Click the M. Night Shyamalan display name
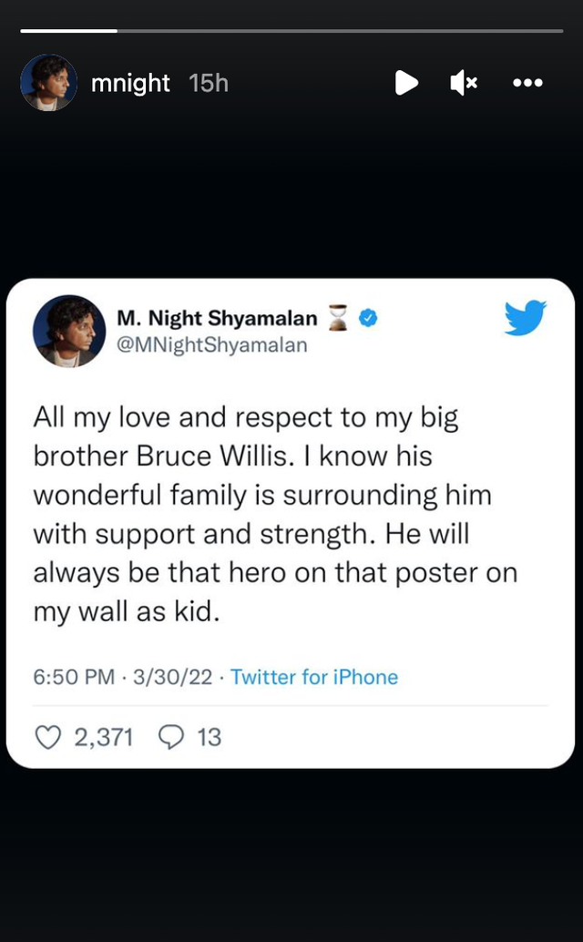This screenshot has height=942, width=583. (x=217, y=318)
